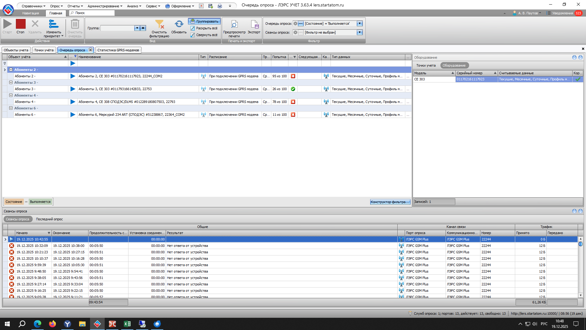
Task: Click Очистить фильтрацию funnel icon
Action: click(x=159, y=24)
